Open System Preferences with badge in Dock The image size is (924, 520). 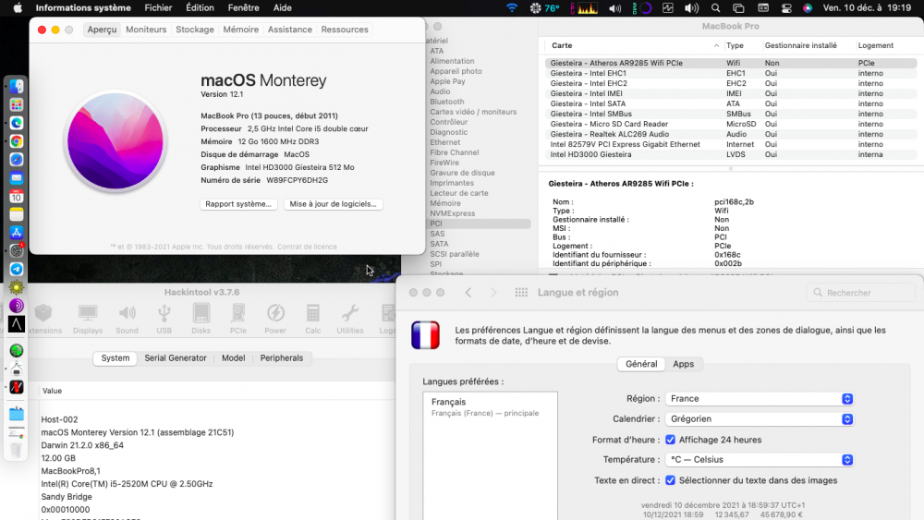point(17,250)
